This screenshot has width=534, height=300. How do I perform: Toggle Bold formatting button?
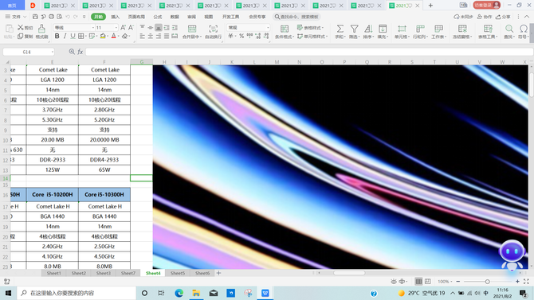tap(57, 36)
